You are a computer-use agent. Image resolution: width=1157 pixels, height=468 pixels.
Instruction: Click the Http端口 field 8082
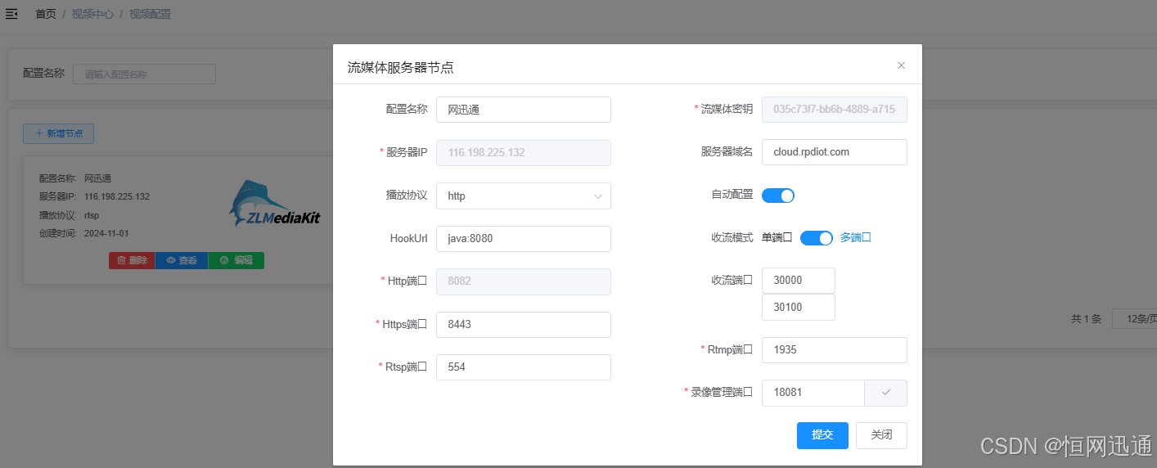point(524,281)
